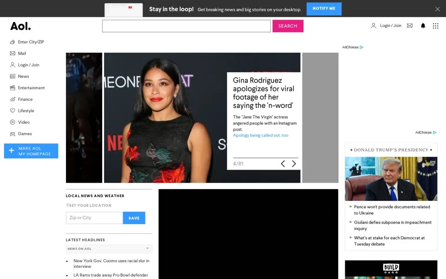Click Make AOL My Homepage button
Screen dimensions: 446x279
click(x=31, y=151)
